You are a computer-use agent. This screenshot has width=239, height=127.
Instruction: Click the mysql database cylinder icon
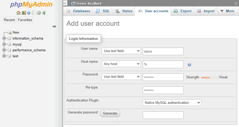point(9,44)
